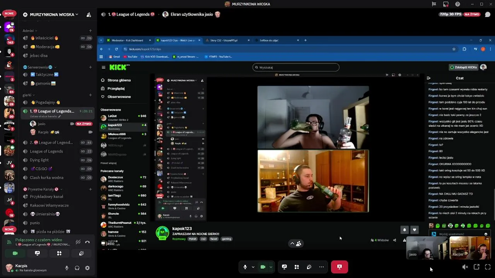Launch activities from bottom call controls
This screenshot has height=278, width=495.
coord(297,267)
